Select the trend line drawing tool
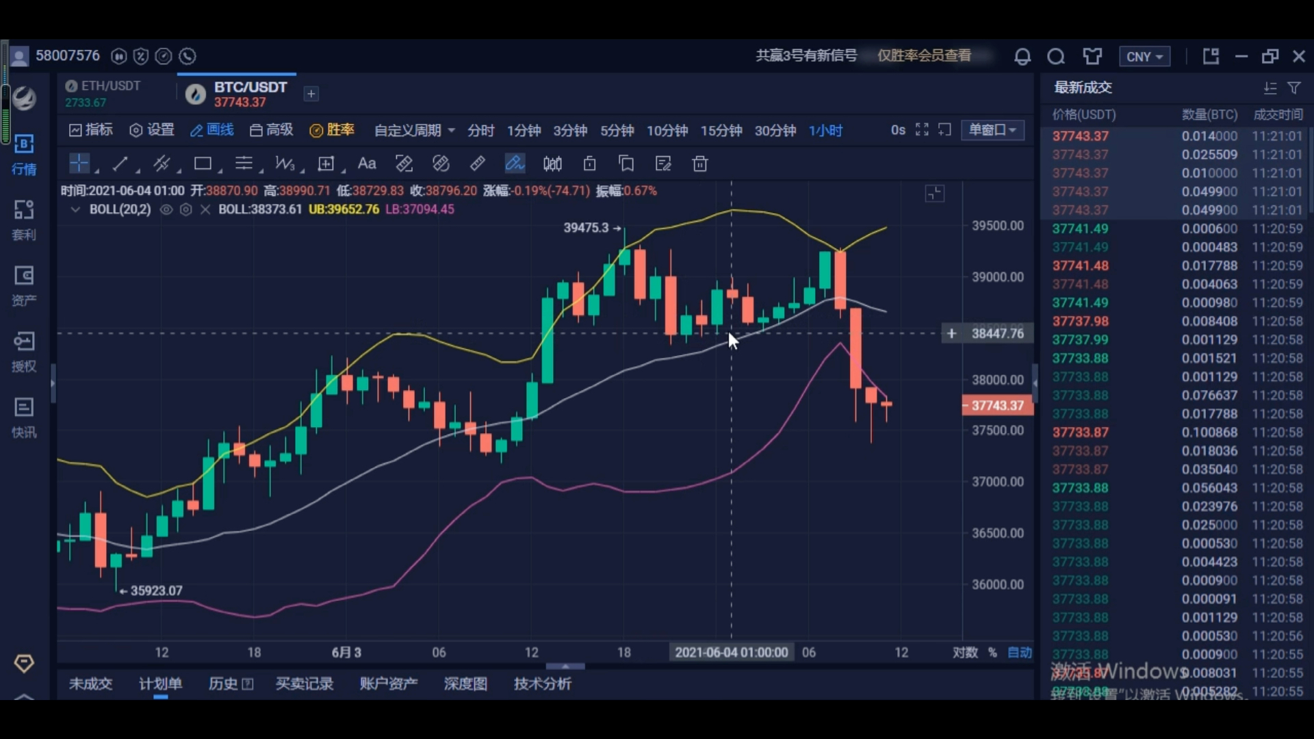 click(120, 163)
